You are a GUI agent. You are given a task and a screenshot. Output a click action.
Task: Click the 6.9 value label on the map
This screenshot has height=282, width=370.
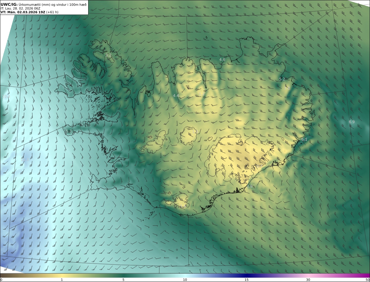(351, 122)
